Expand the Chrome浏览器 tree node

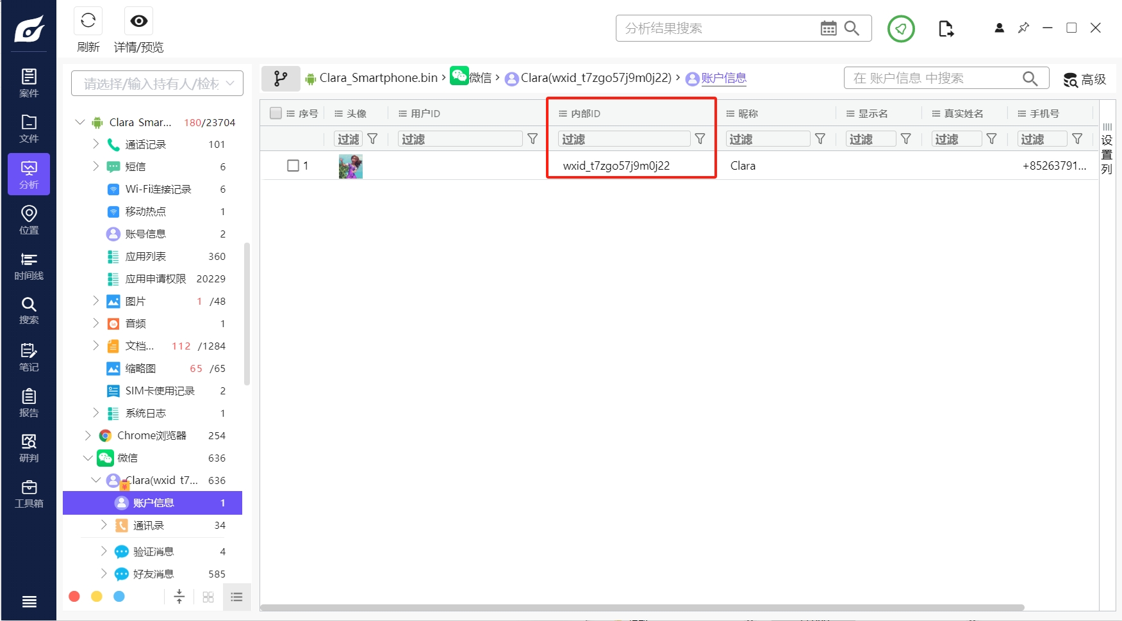pyautogui.click(x=88, y=435)
